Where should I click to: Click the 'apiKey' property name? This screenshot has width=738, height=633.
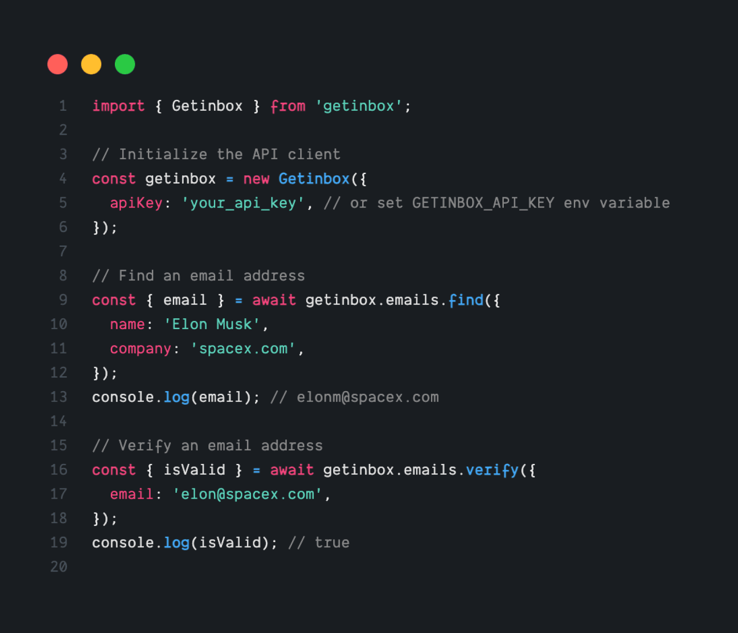(x=136, y=203)
